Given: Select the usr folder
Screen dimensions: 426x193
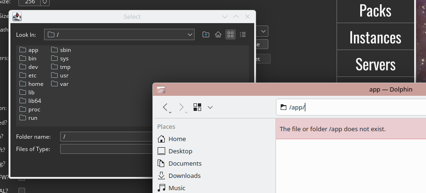Looking at the screenshot, I should pyautogui.click(x=60, y=75).
